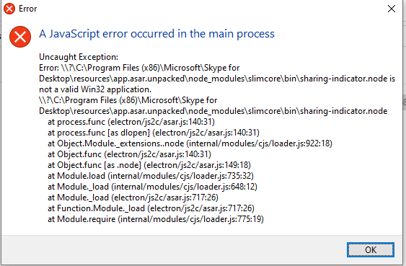Click the first "at process.func (electron" line
The width and height of the screenshot is (406, 266).
[x=131, y=122]
